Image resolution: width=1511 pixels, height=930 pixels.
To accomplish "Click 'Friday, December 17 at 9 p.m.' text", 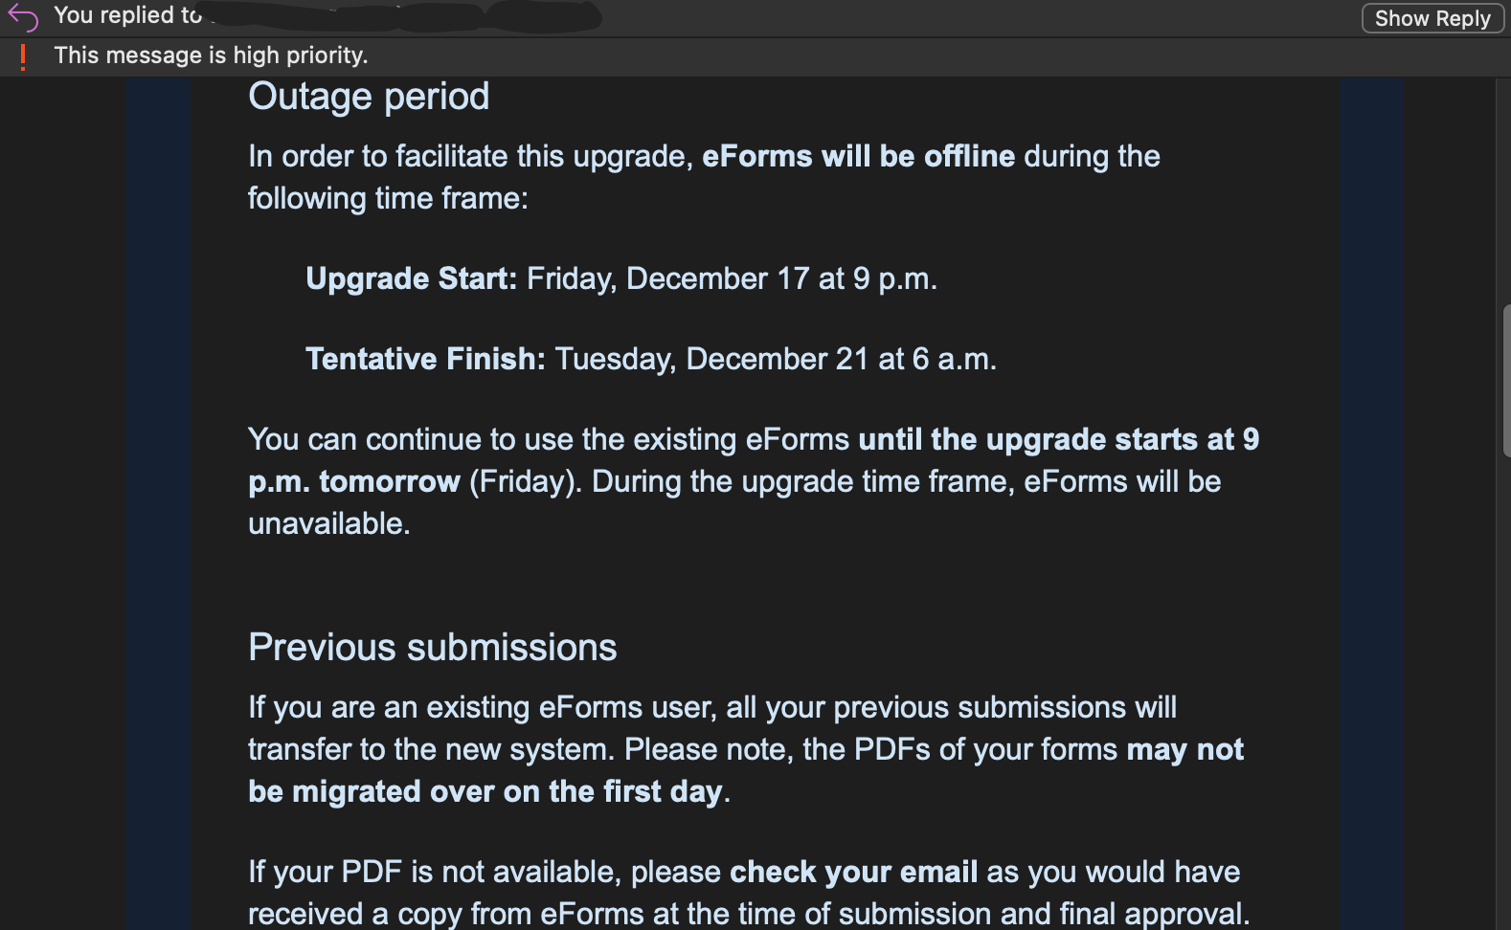I will click(732, 278).
